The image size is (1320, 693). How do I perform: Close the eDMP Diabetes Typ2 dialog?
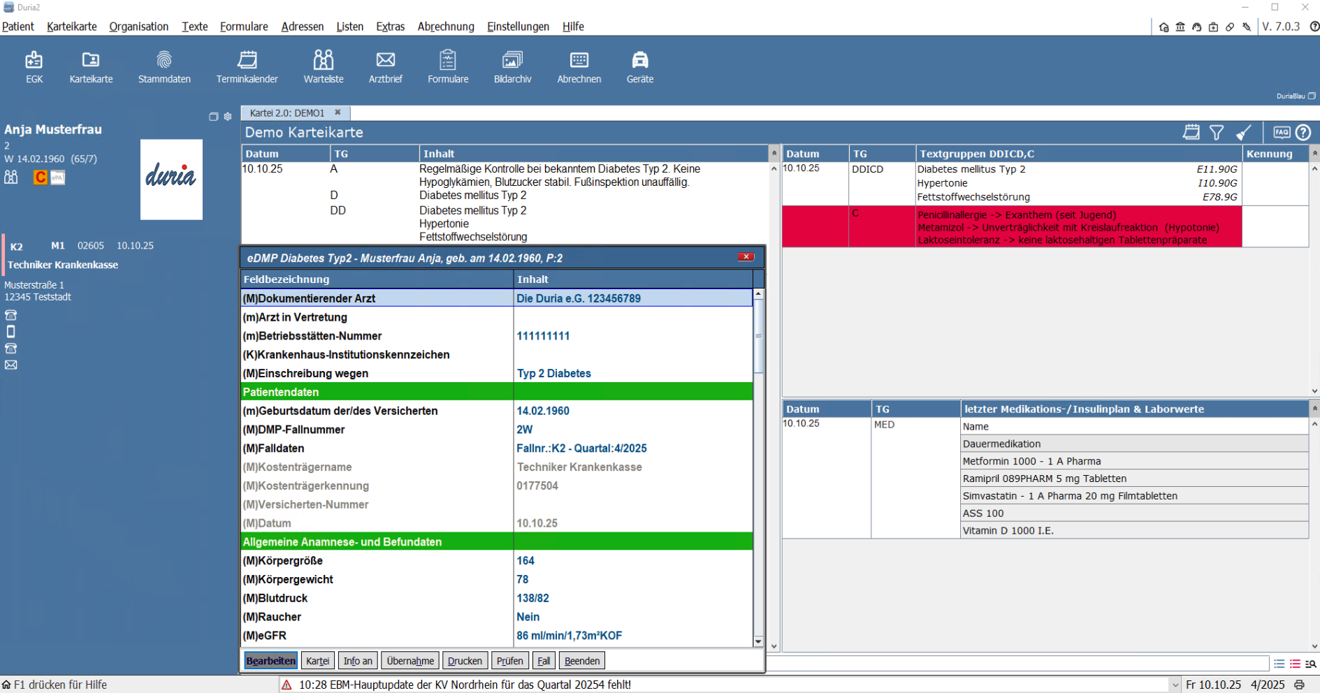(746, 257)
